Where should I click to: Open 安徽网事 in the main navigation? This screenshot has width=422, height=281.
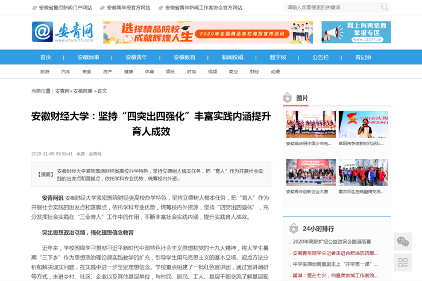pos(88,57)
